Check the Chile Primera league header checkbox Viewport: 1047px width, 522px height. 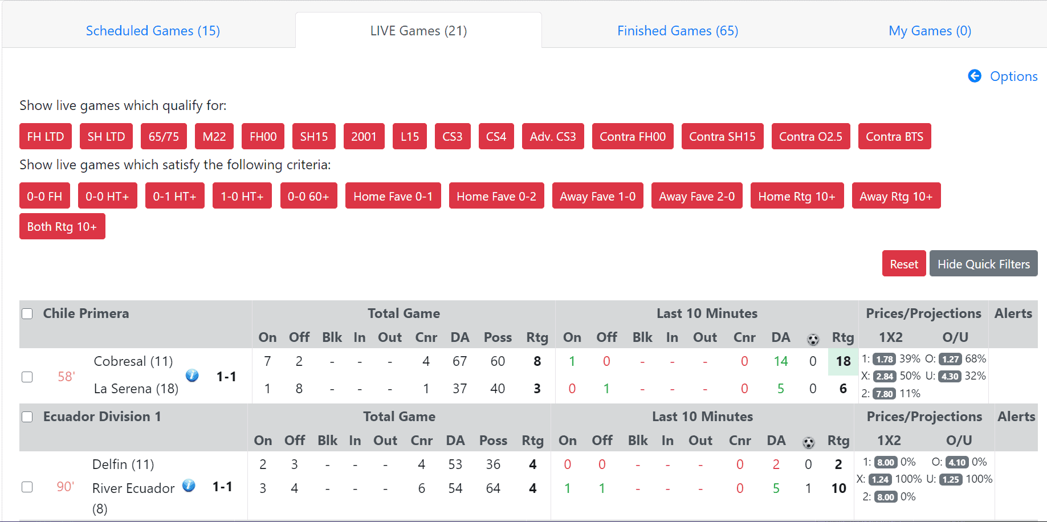[27, 313]
